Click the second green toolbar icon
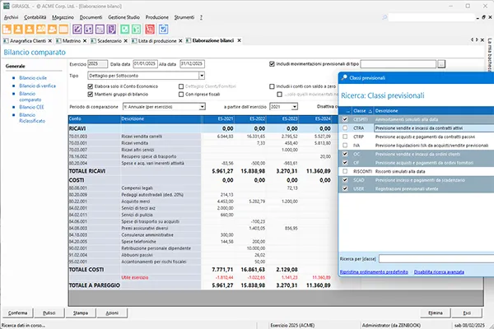Image resolution: width=494 pixels, height=329 pixels. point(136,30)
